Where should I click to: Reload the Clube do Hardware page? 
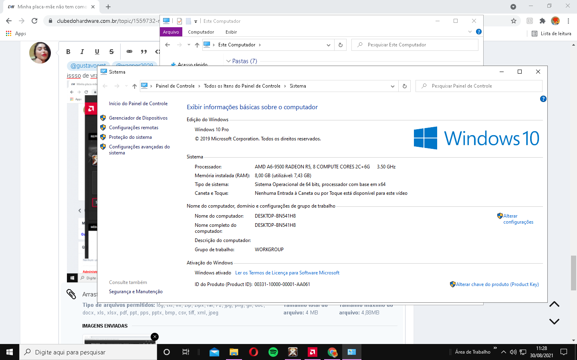(34, 21)
